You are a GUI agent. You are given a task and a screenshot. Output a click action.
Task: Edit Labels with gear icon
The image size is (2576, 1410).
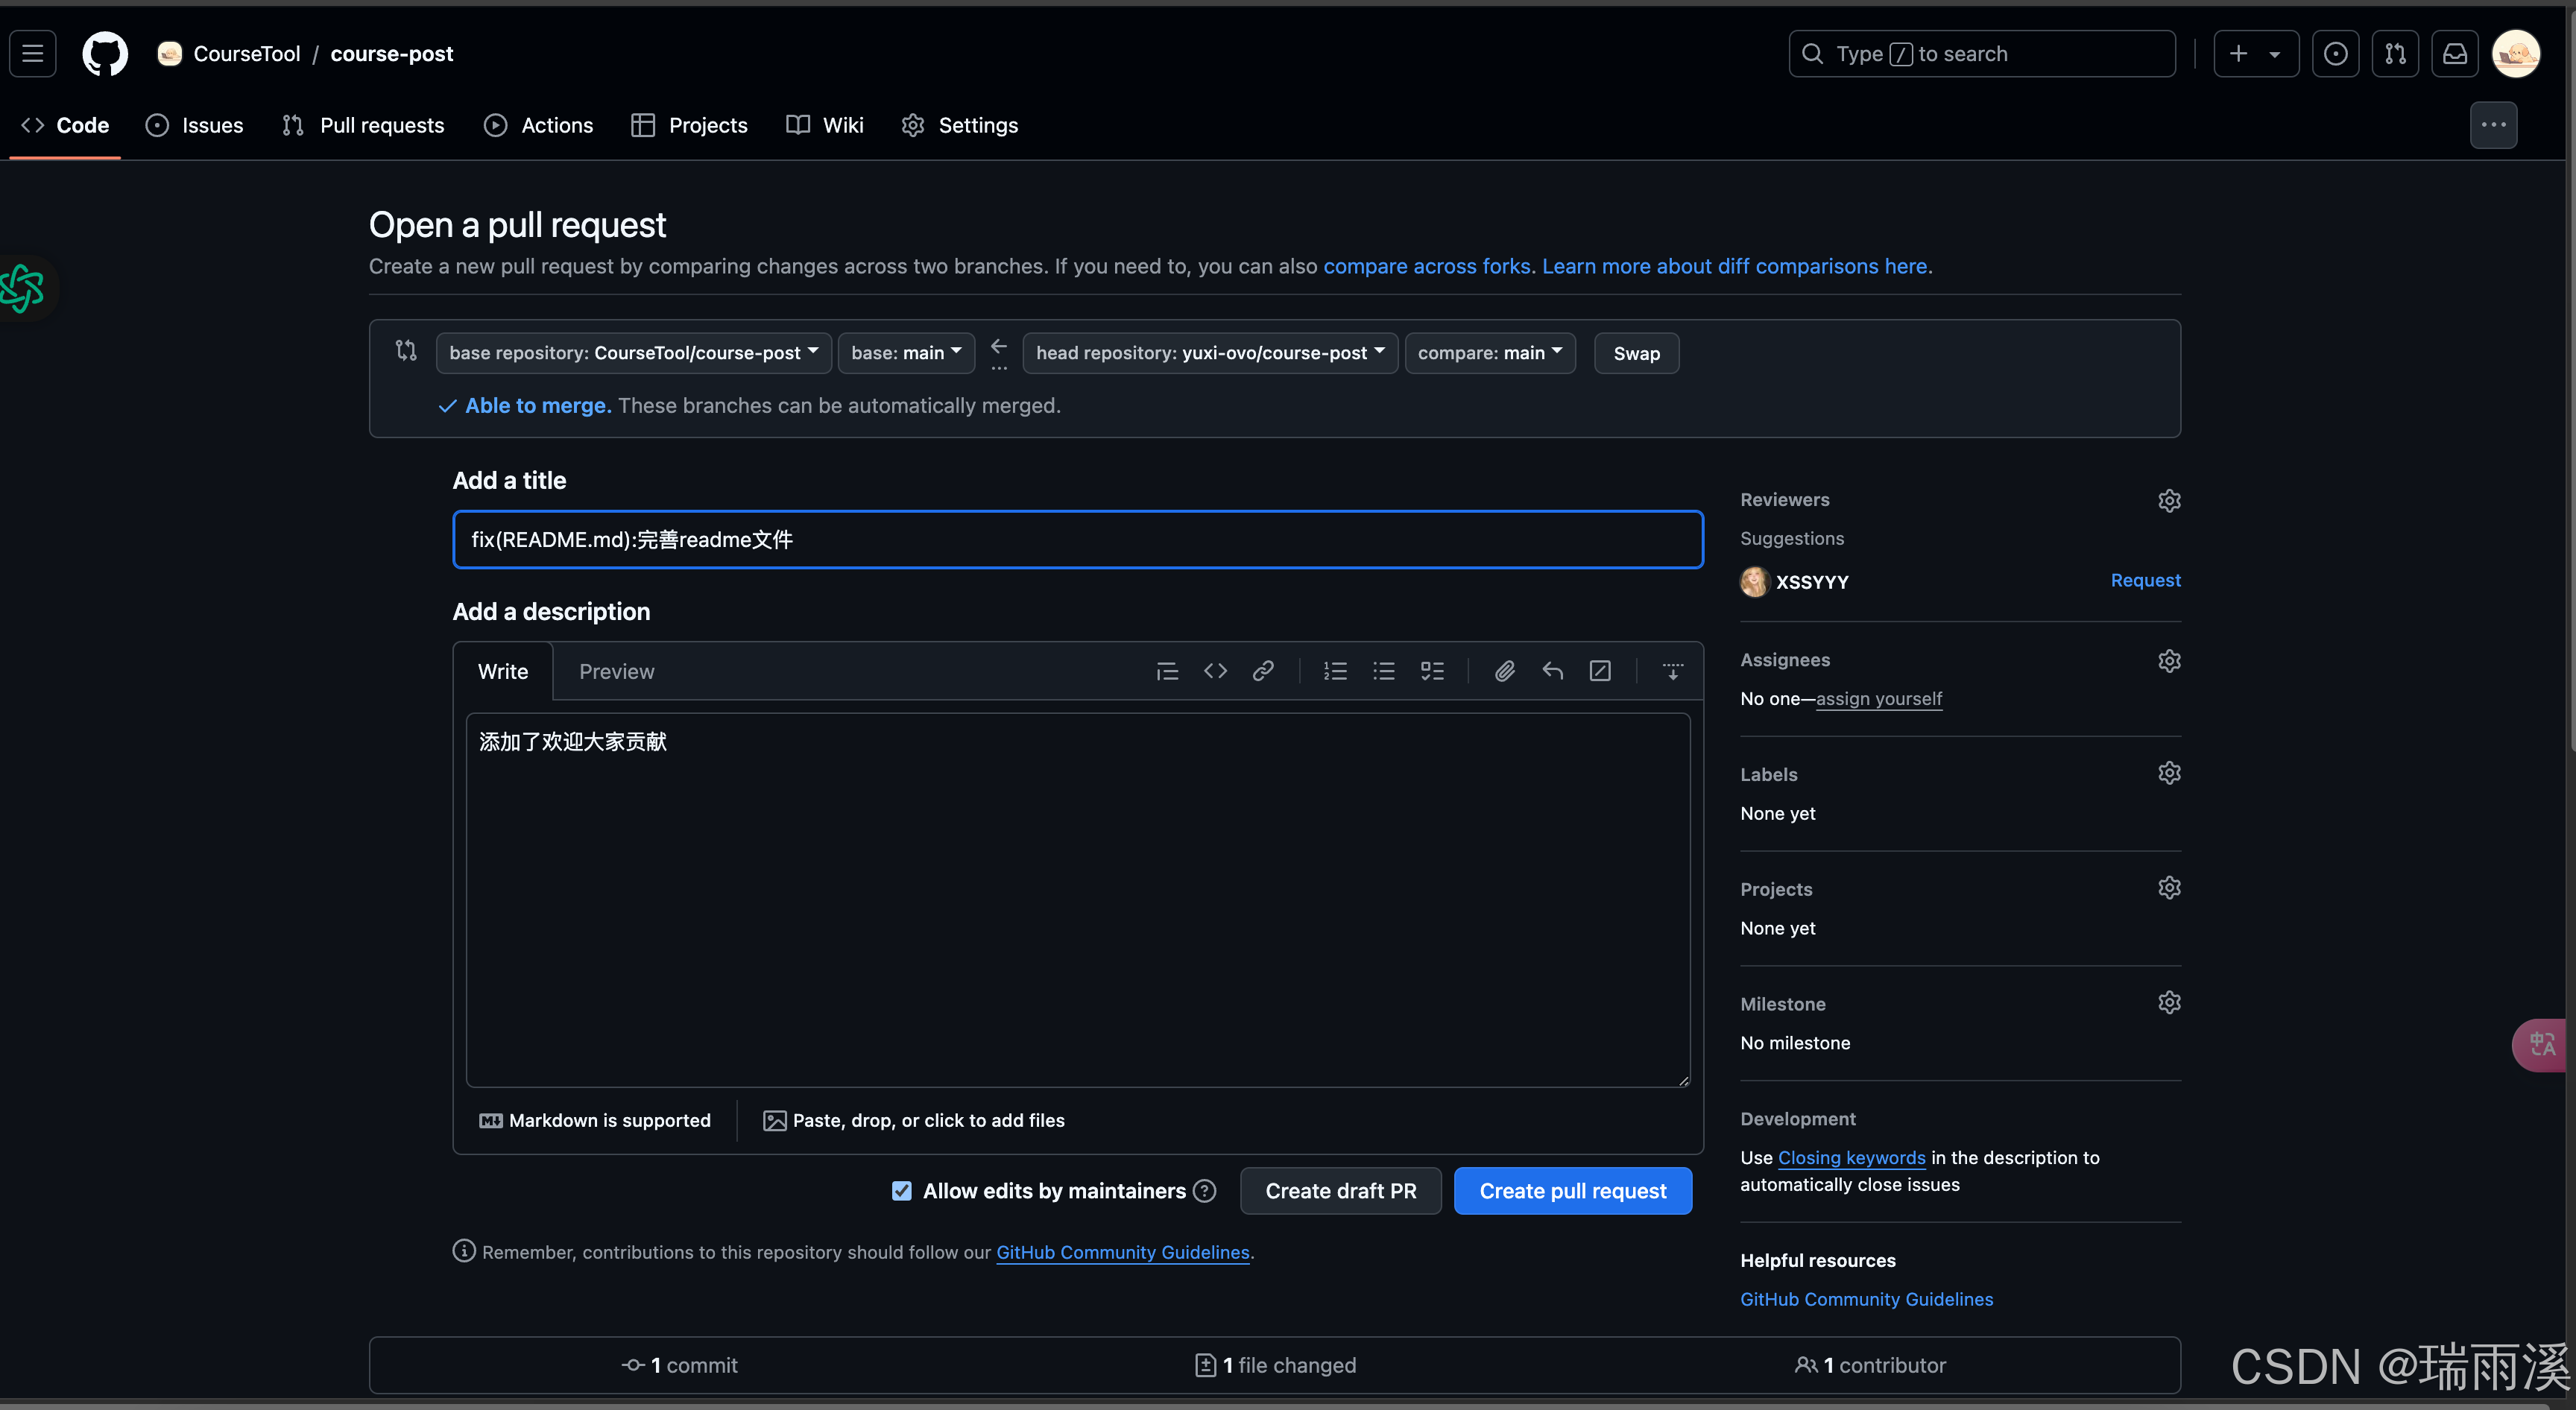tap(2169, 773)
